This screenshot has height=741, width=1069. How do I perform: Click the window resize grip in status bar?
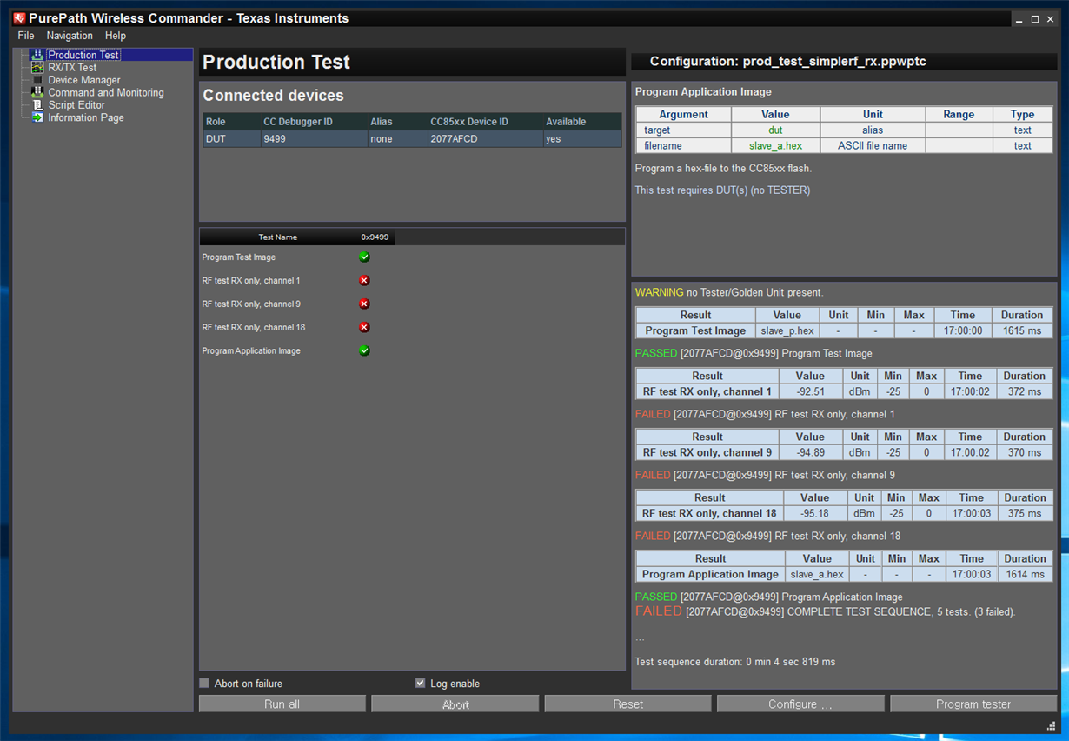coord(1051,725)
